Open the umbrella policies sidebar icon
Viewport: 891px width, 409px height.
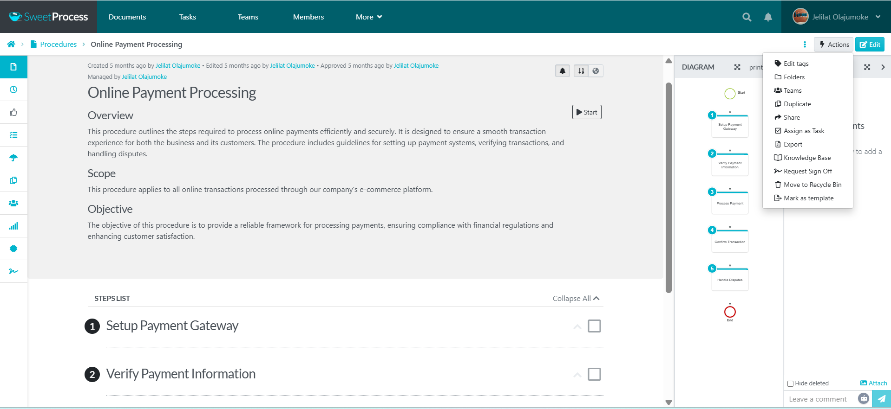click(13, 158)
